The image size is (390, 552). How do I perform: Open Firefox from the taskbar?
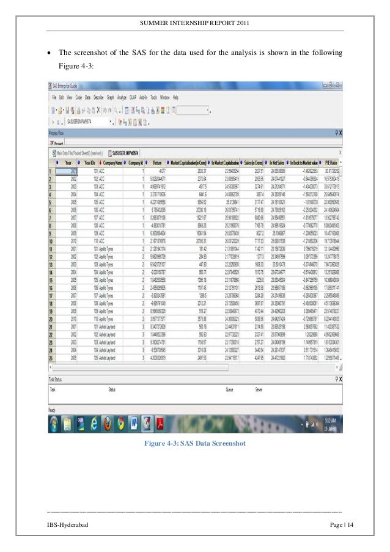tap(108, 424)
